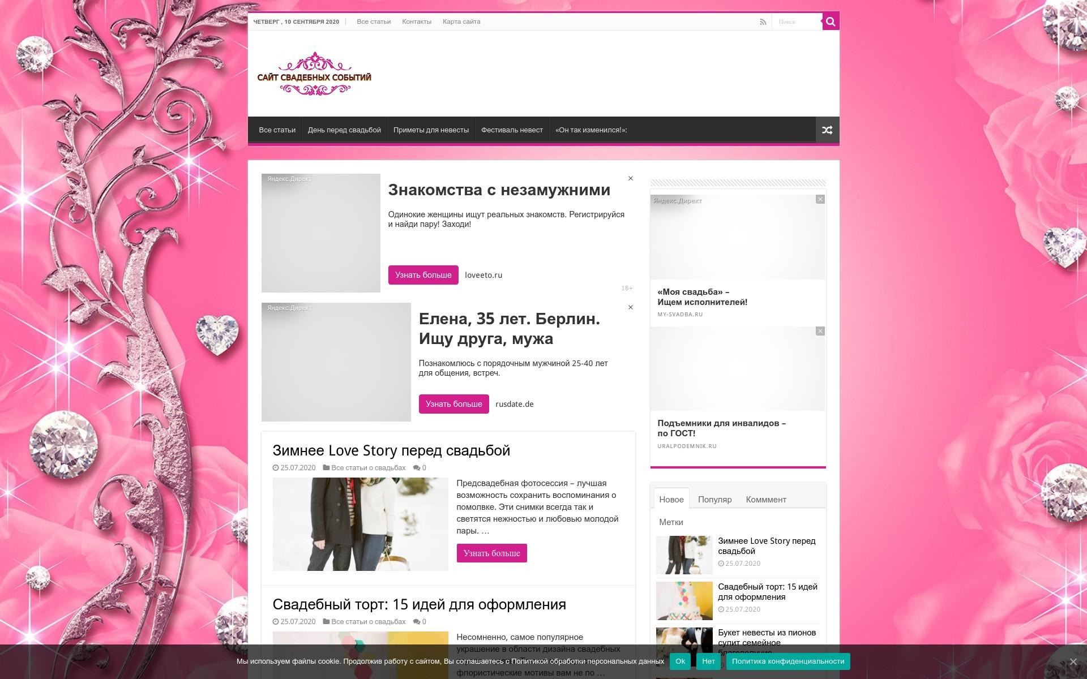1087x679 pixels.
Task: Focus the 'Поиск' search field
Action: (x=797, y=22)
